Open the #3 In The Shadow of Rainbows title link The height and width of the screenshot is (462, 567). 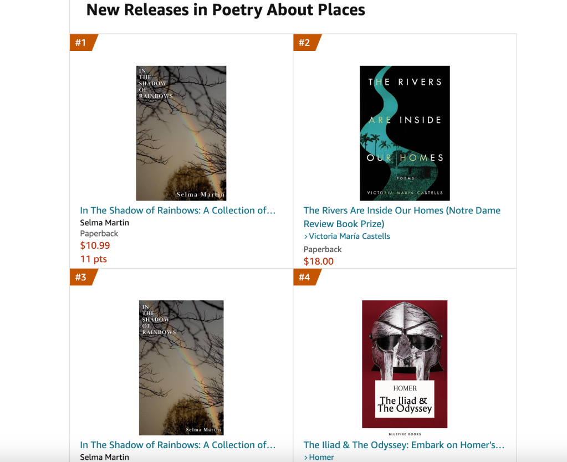tap(177, 445)
